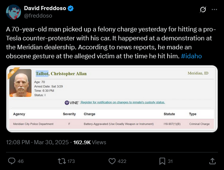Click the 422 likes count
This screenshot has width=224, height=170.
tap(122, 161)
